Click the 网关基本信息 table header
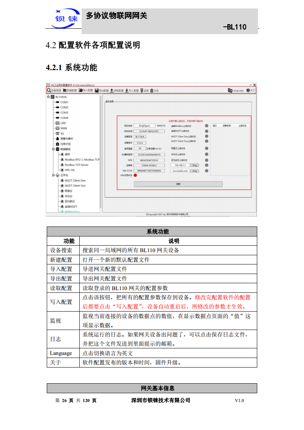 [152, 388]
